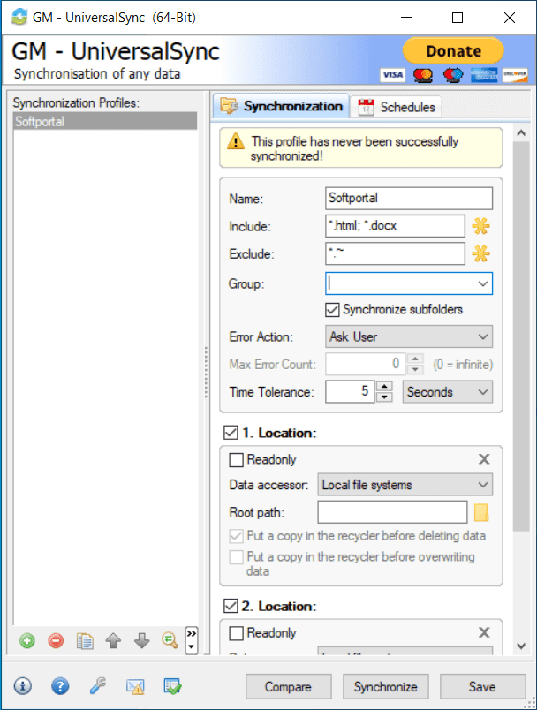The width and height of the screenshot is (537, 710).
Task: Open the Group combo box dropdown
Action: point(482,283)
